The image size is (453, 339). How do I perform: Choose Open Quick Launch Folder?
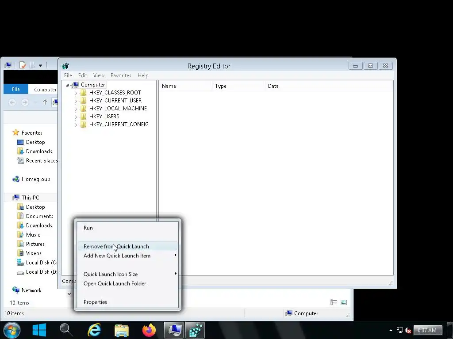tap(127, 284)
